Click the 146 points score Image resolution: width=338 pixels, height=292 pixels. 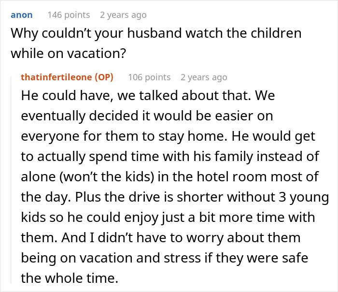69,15
